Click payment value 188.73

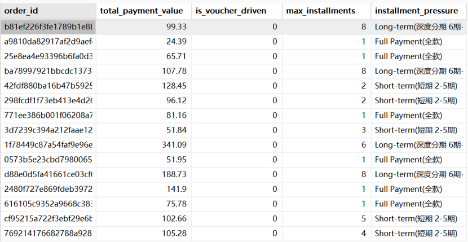tap(144, 174)
